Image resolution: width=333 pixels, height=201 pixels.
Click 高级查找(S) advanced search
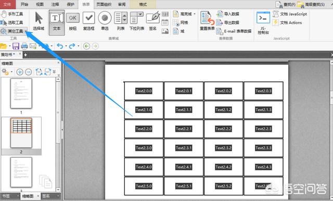[311, 4]
